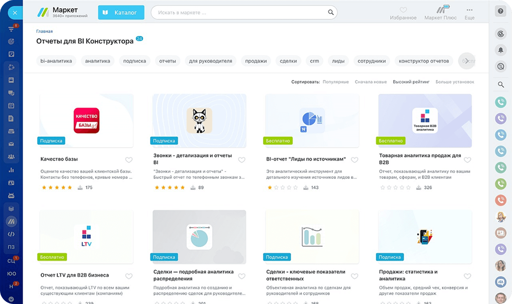Click the search icon in right sidebar
Screen dimensions: 512x304
tap(500, 85)
